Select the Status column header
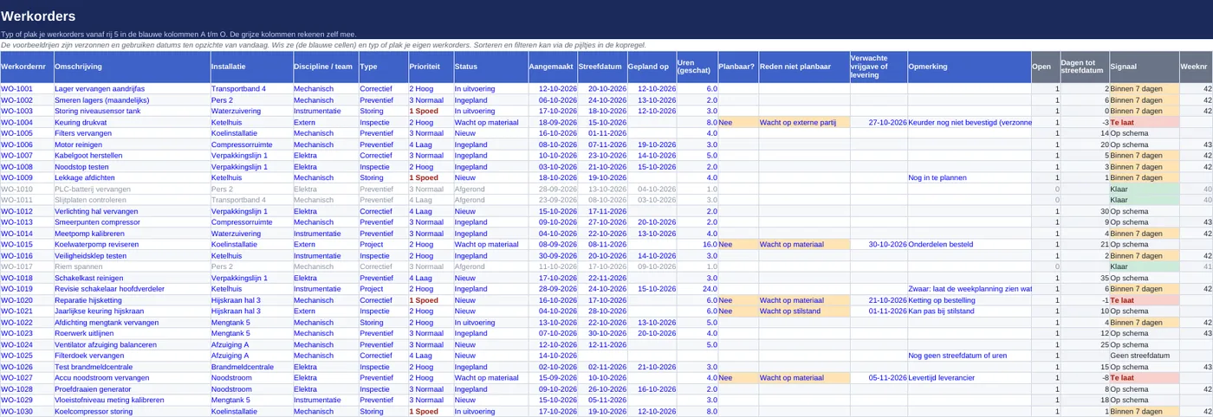Viewport: 1213px width, 417px height. 490,67
